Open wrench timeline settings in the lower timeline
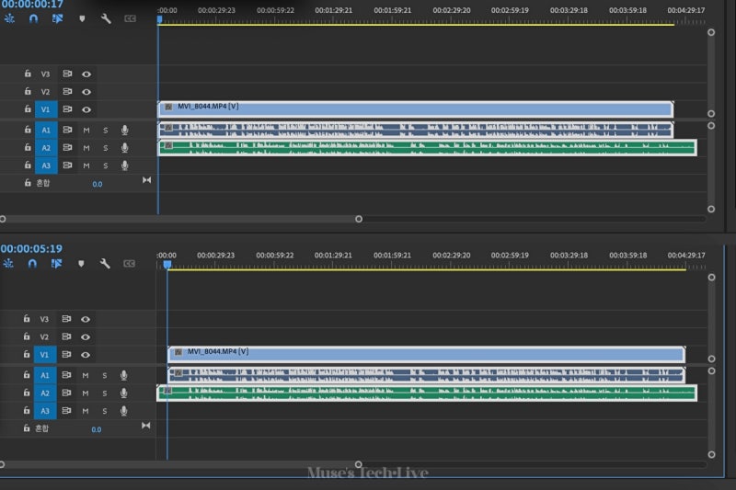This screenshot has width=736, height=490. coord(106,264)
